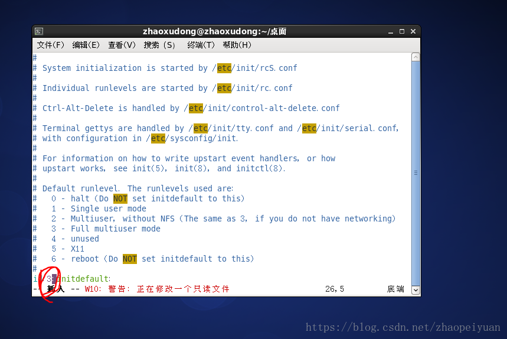Image resolution: width=507 pixels, height=339 pixels.
Task: Click '0 - halt' runlevel line
Action: click(139, 198)
